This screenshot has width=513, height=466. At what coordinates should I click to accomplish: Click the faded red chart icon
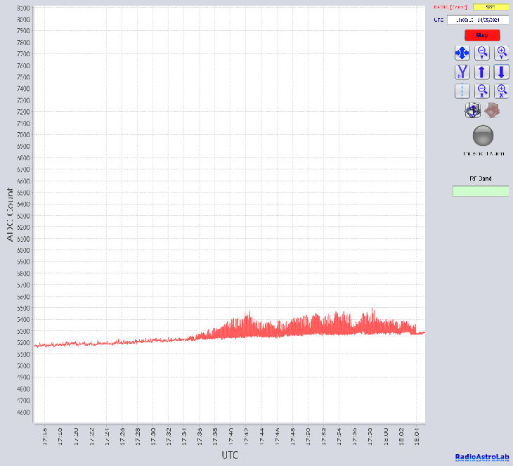(x=492, y=110)
